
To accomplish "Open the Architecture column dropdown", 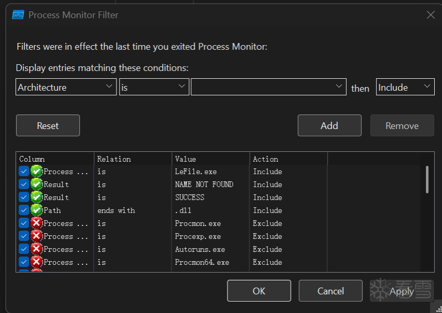I will tap(66, 87).
